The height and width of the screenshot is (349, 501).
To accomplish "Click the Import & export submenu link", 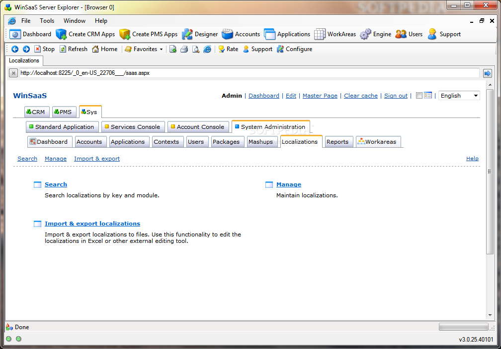I will (97, 159).
